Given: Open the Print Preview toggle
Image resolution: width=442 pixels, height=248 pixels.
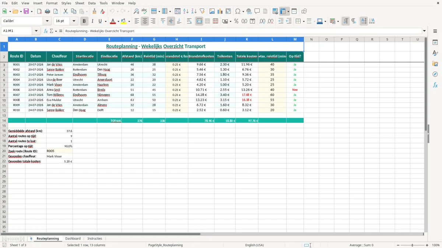Looking at the screenshot, I should point(56,11).
